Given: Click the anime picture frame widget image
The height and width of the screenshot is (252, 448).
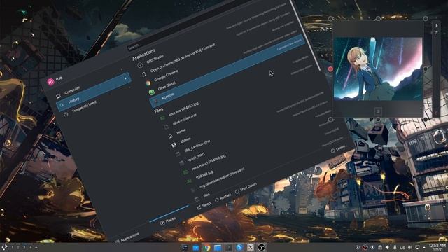Looking at the screenshot, I should point(378,69).
